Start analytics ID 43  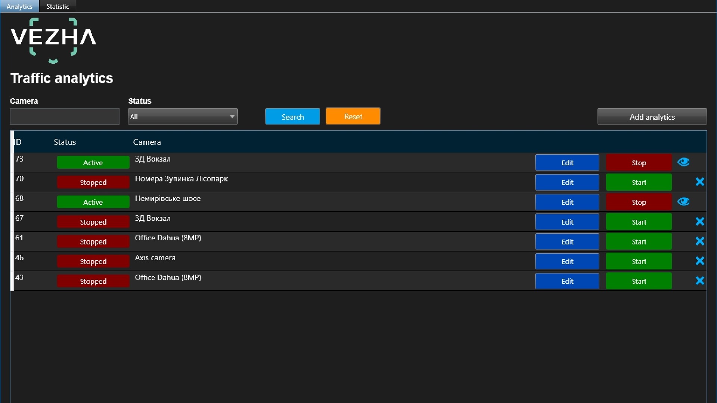point(639,281)
